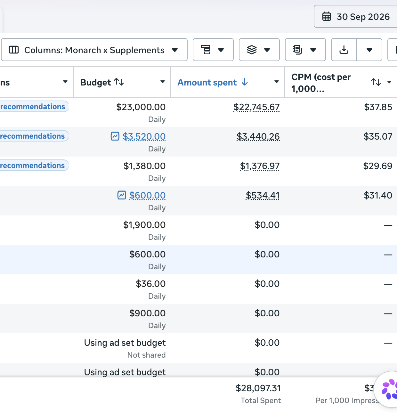397x413 pixels.
Task: Click the down arrow icon beside Amount spent
Action: (245, 82)
